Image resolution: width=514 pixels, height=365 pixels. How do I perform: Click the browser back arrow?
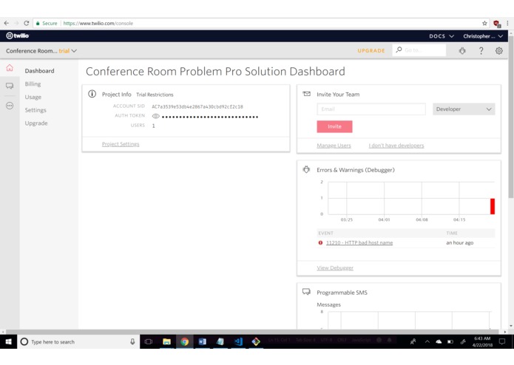tap(6, 23)
